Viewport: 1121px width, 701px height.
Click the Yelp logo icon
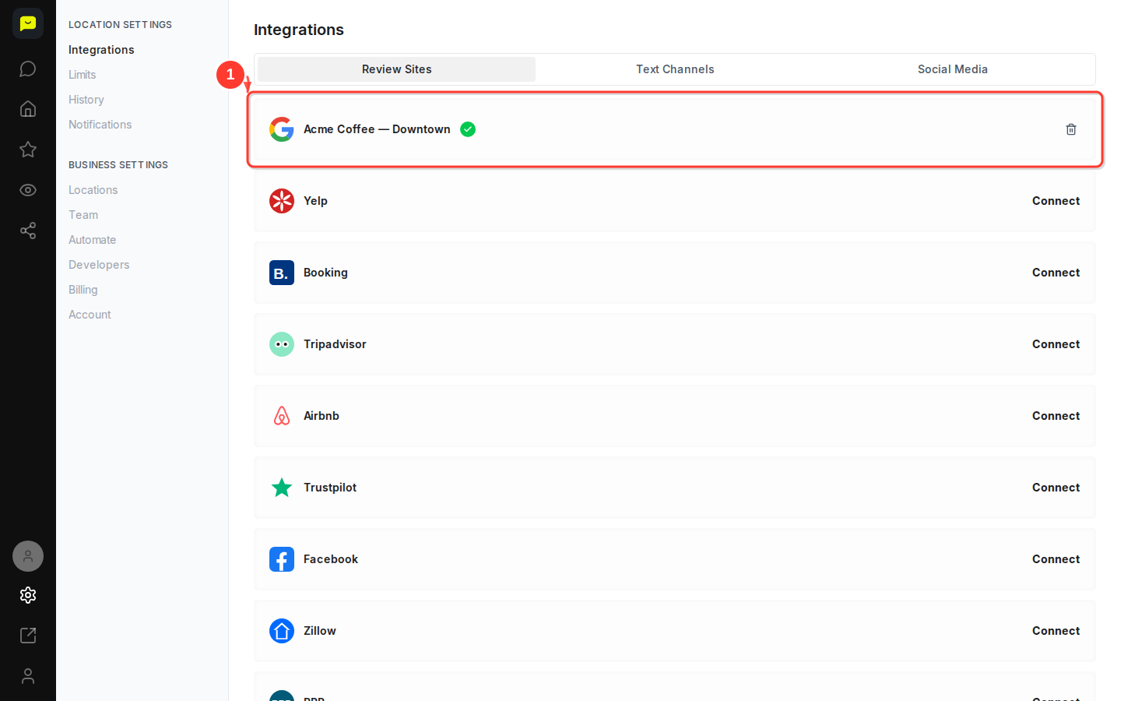point(282,201)
